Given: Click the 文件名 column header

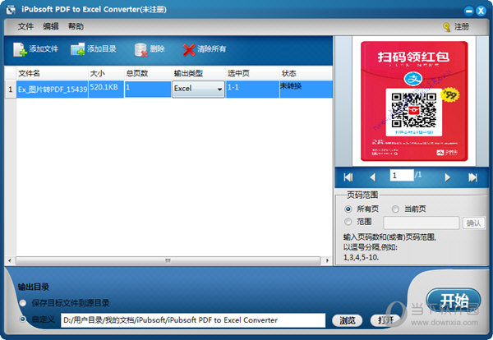Looking at the screenshot, I should (53, 74).
